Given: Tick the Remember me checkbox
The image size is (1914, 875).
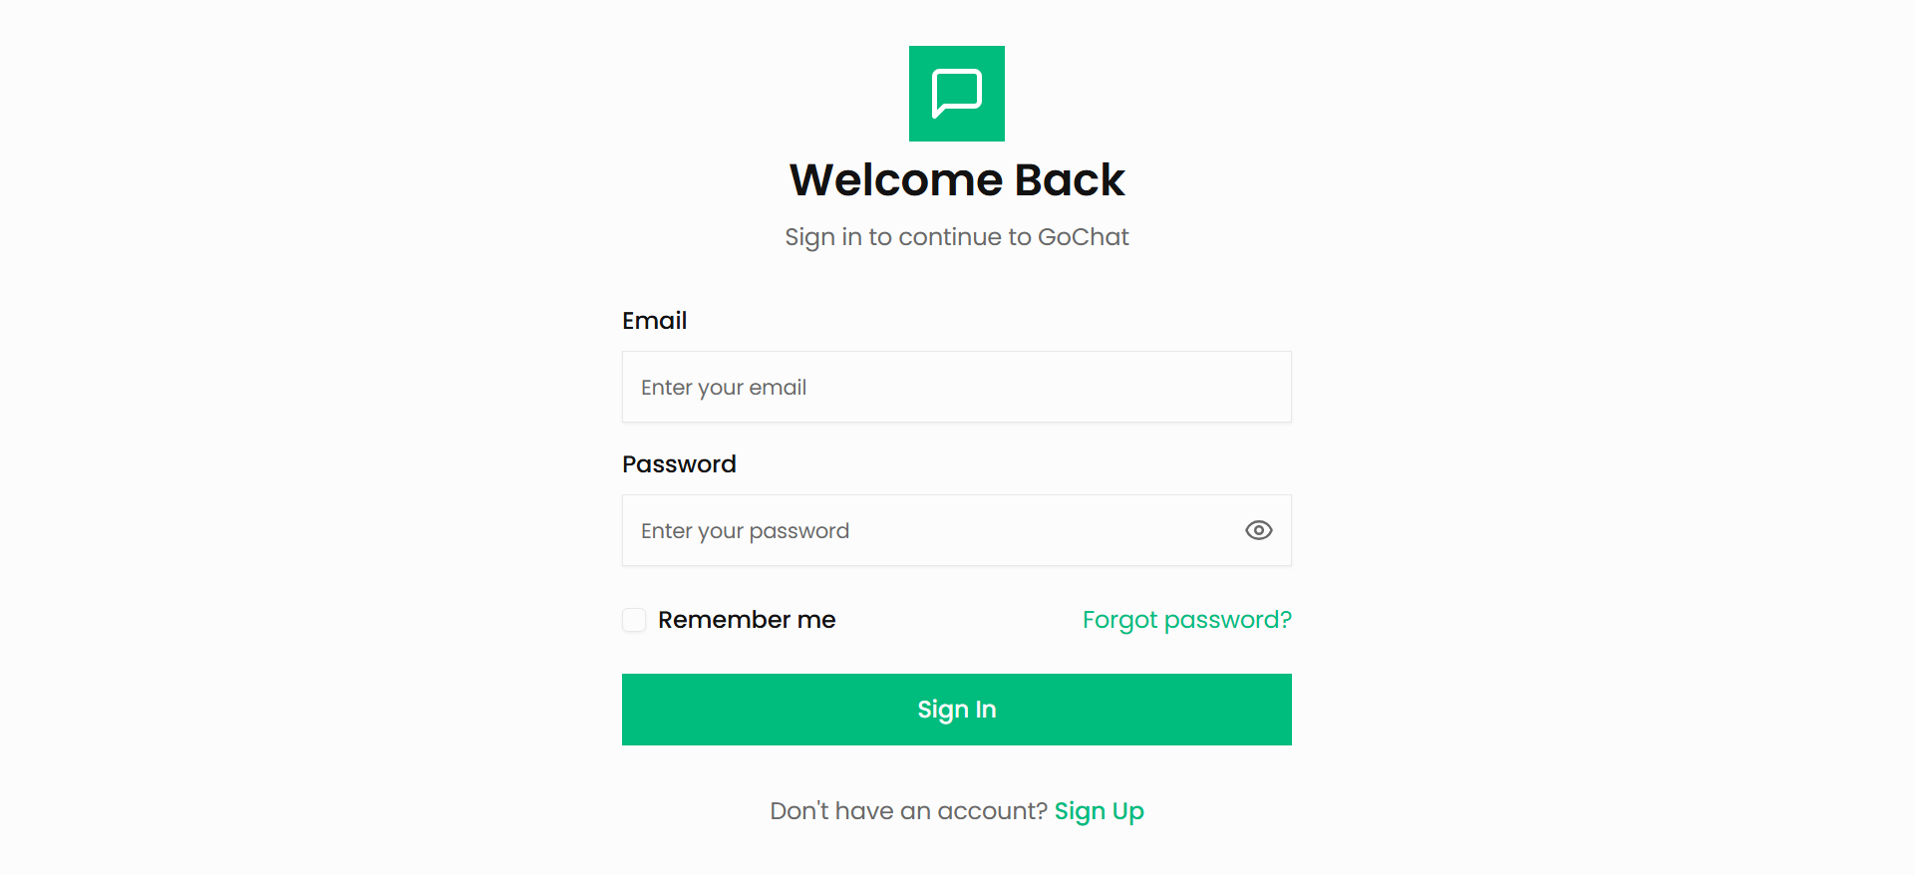Looking at the screenshot, I should pyautogui.click(x=634, y=620).
